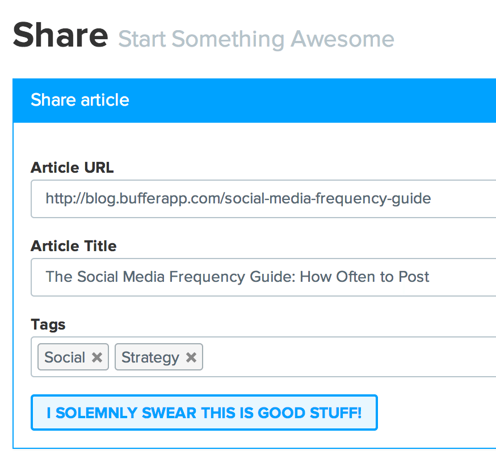Focus the Article Title input field
Viewport: 496px width, 475px height.
[263, 277]
